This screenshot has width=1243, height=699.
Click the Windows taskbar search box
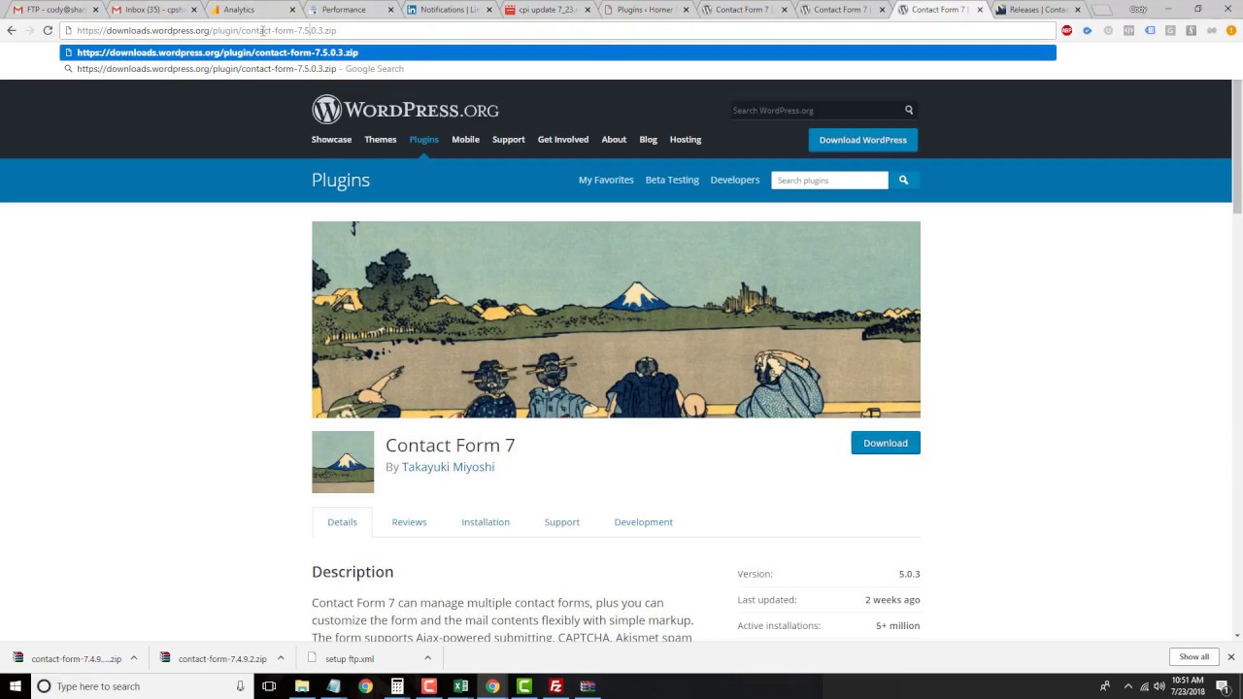coord(141,686)
